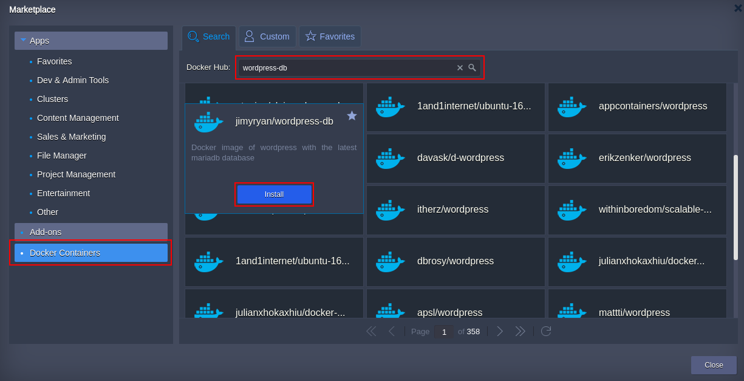Select apsl/wordpress card title

[449, 312]
